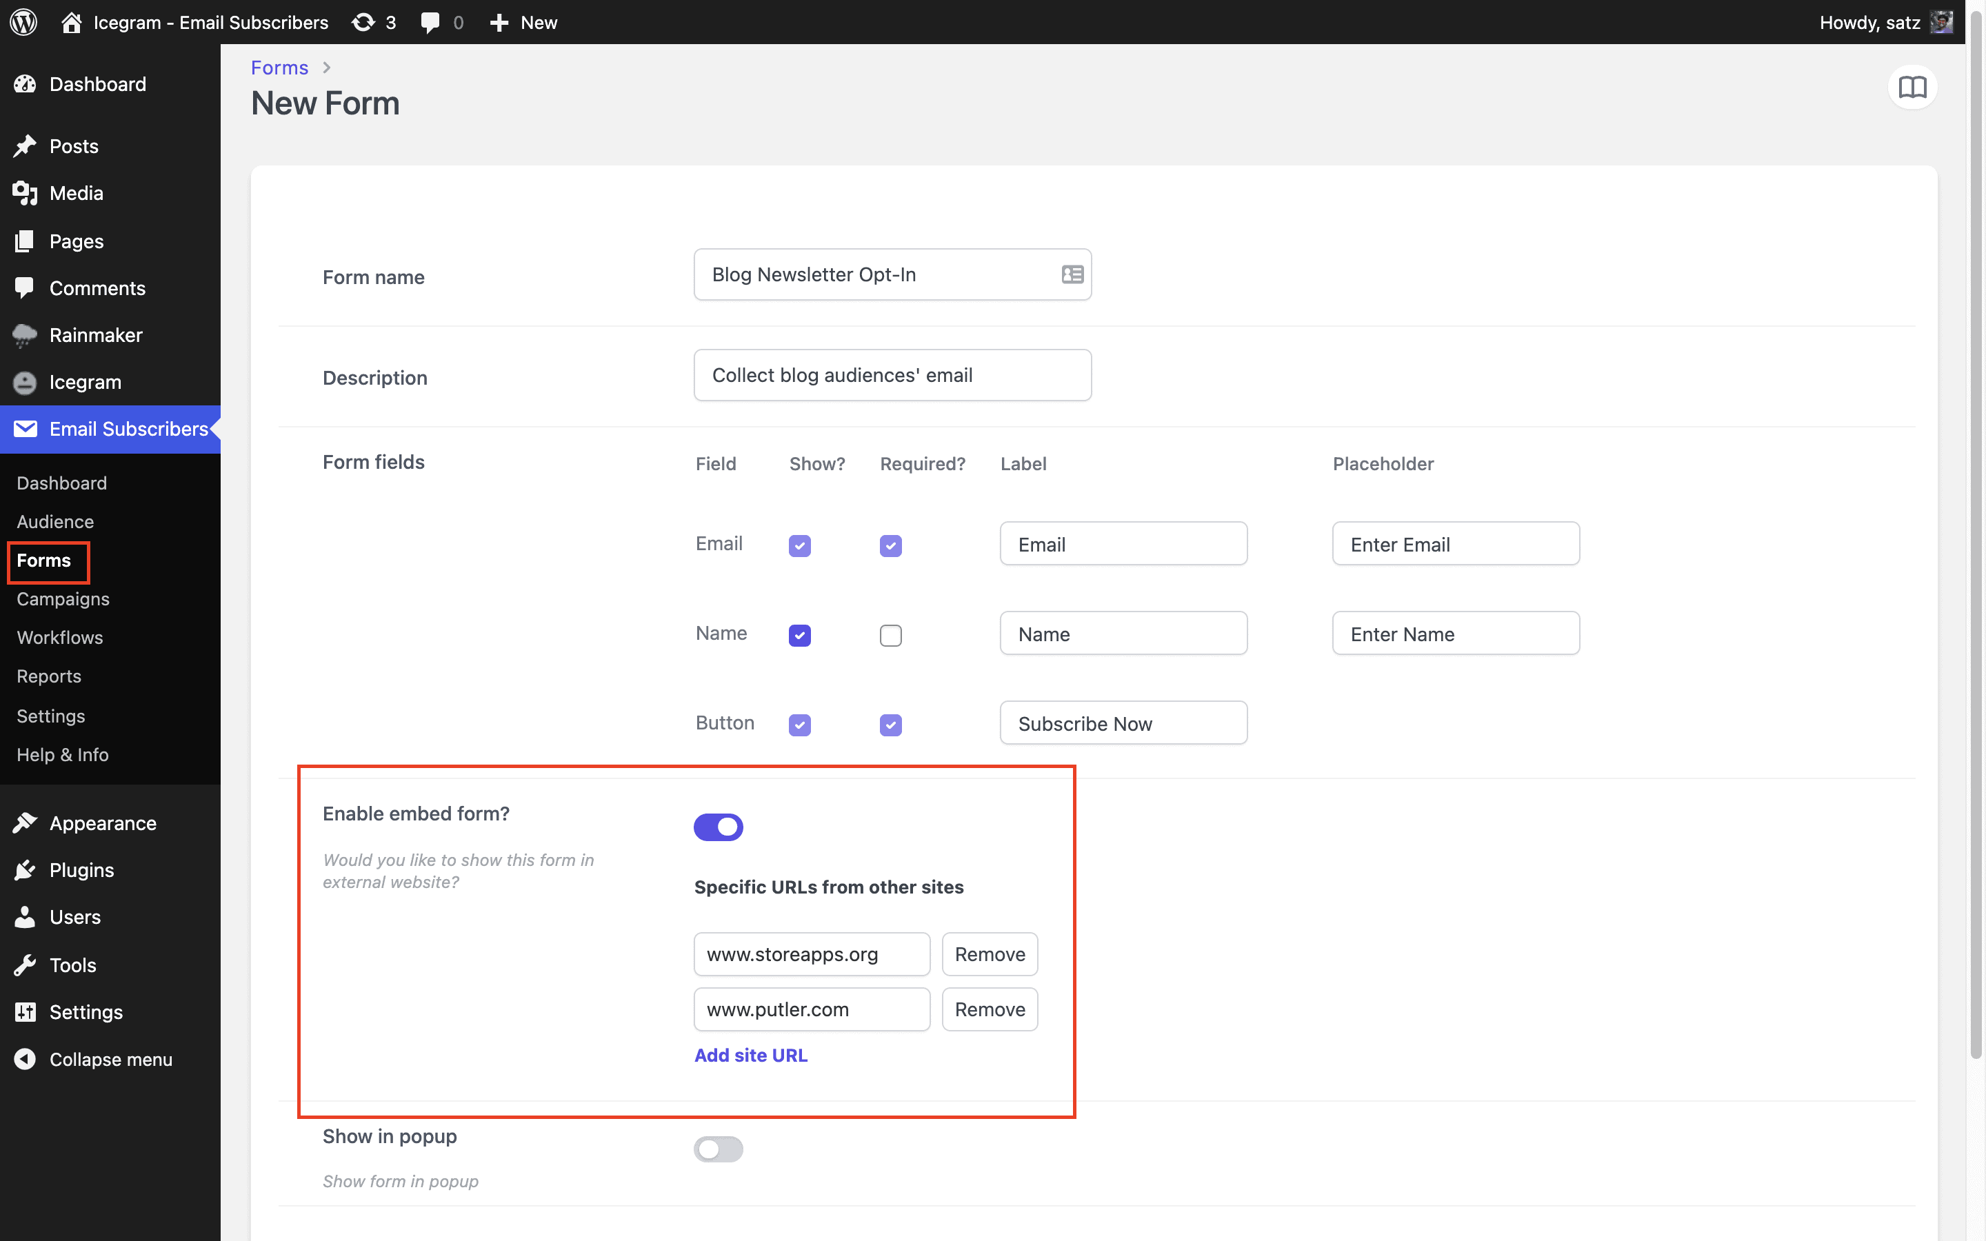Check the Name field Required checkbox
Viewport: 1986px width, 1241px height.
[x=891, y=635]
